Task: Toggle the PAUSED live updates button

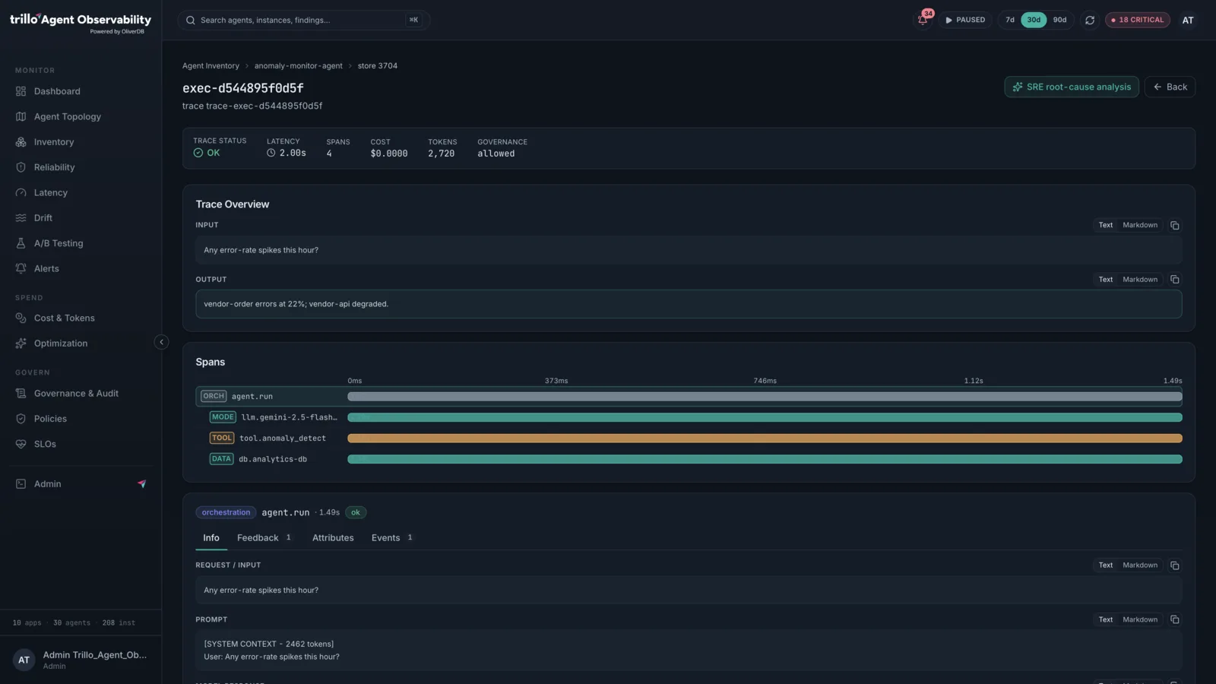Action: (965, 20)
